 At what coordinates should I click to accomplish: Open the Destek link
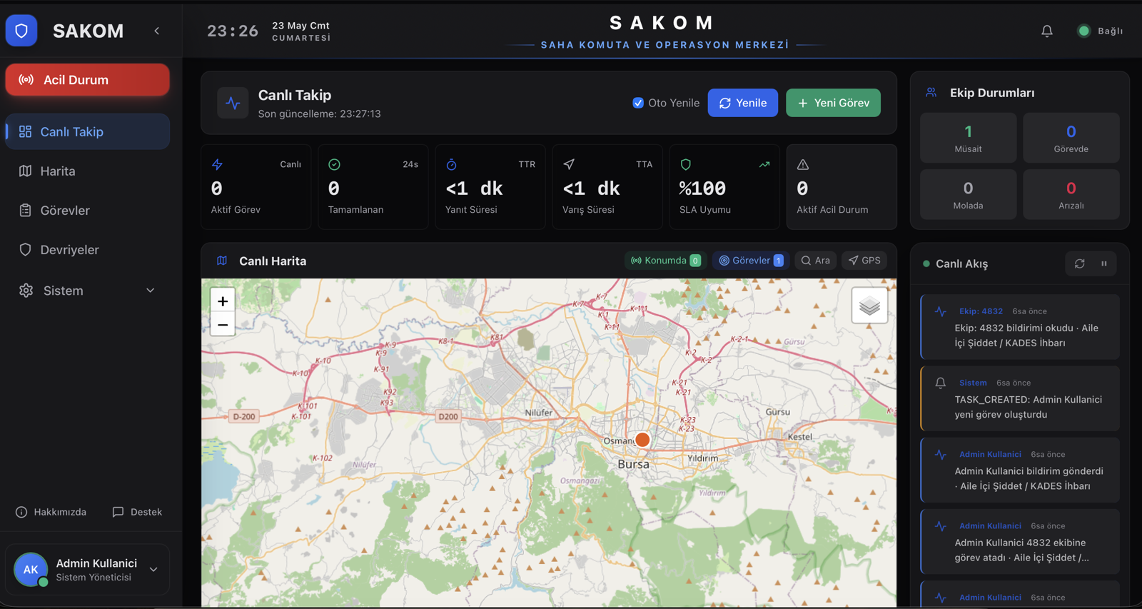click(x=137, y=512)
